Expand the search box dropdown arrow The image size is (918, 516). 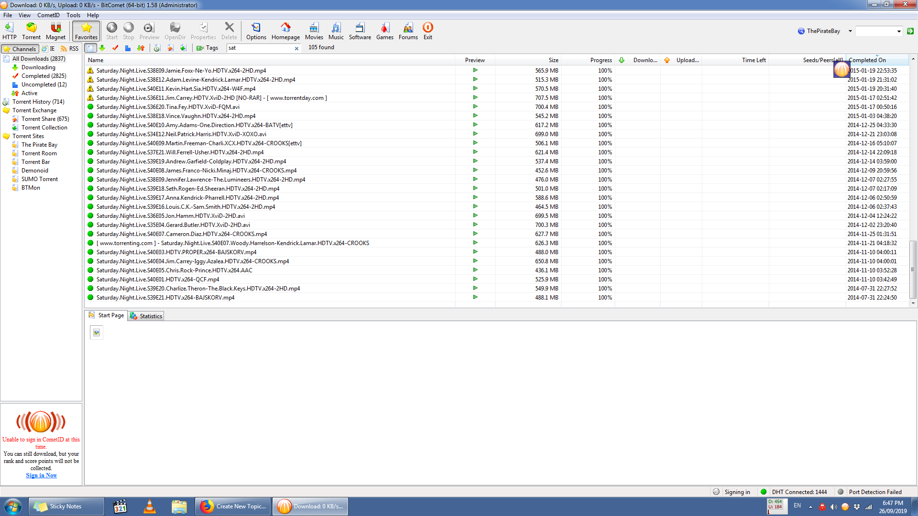[899, 32]
